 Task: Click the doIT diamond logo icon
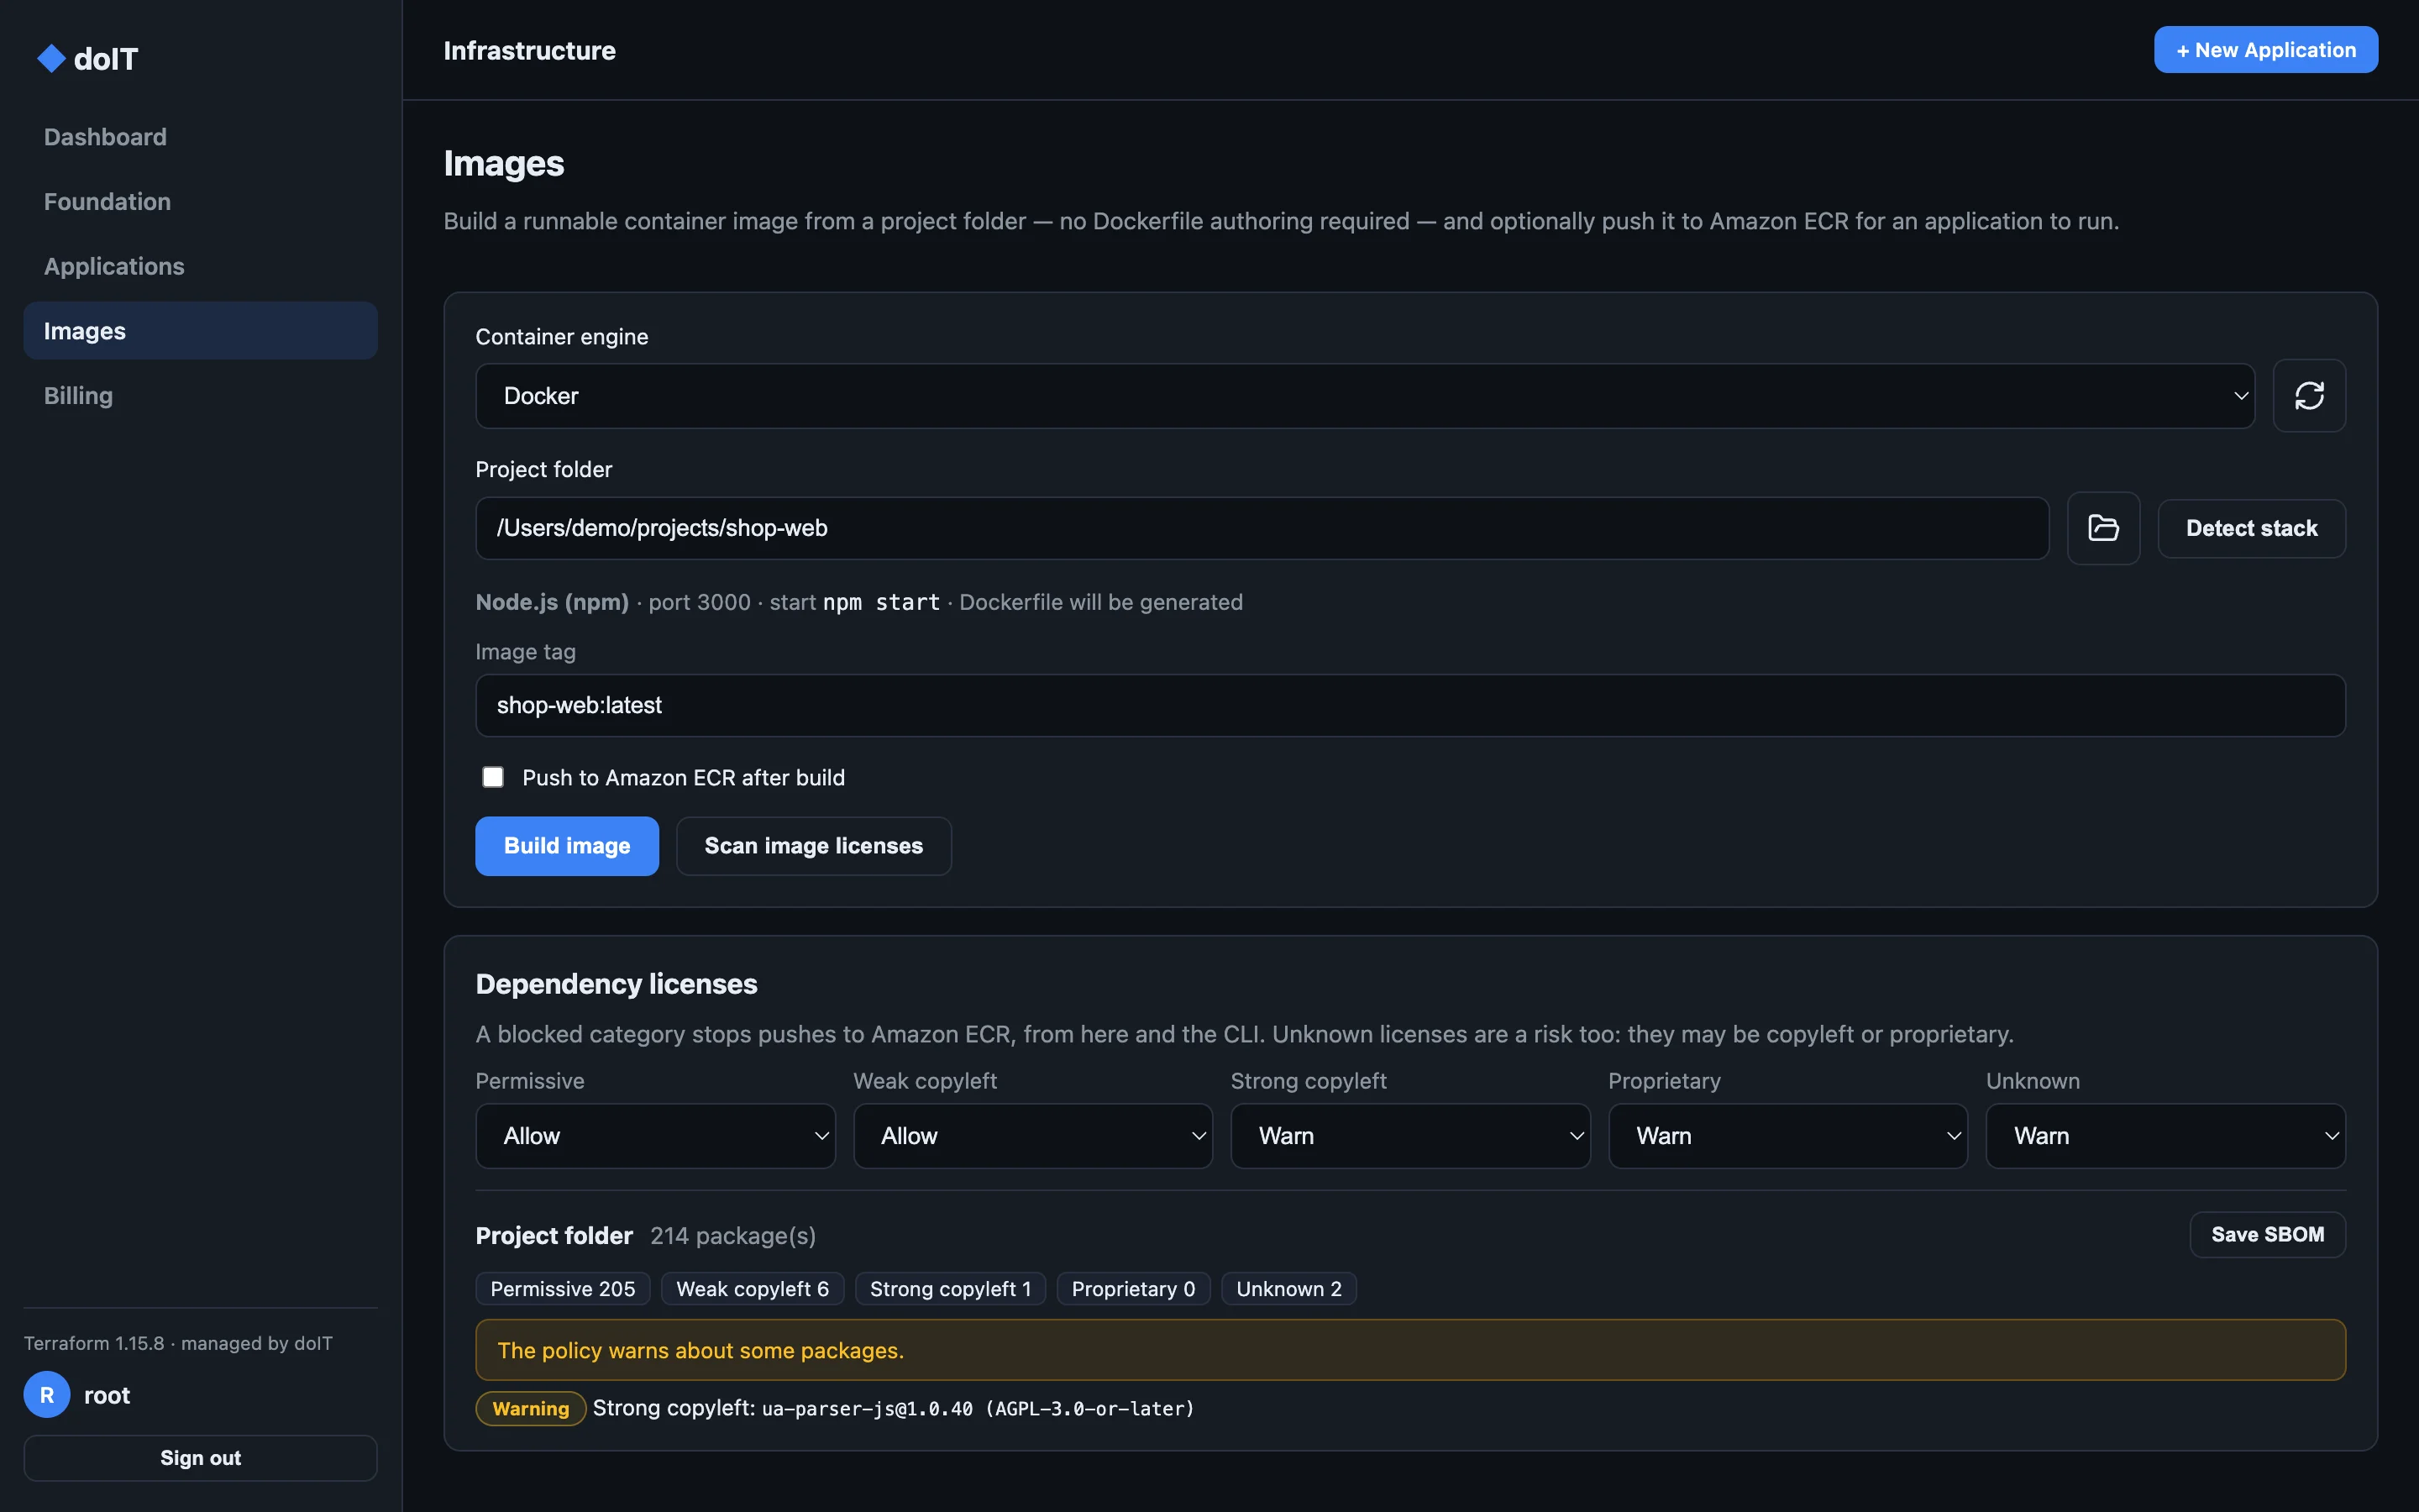pos(51,59)
